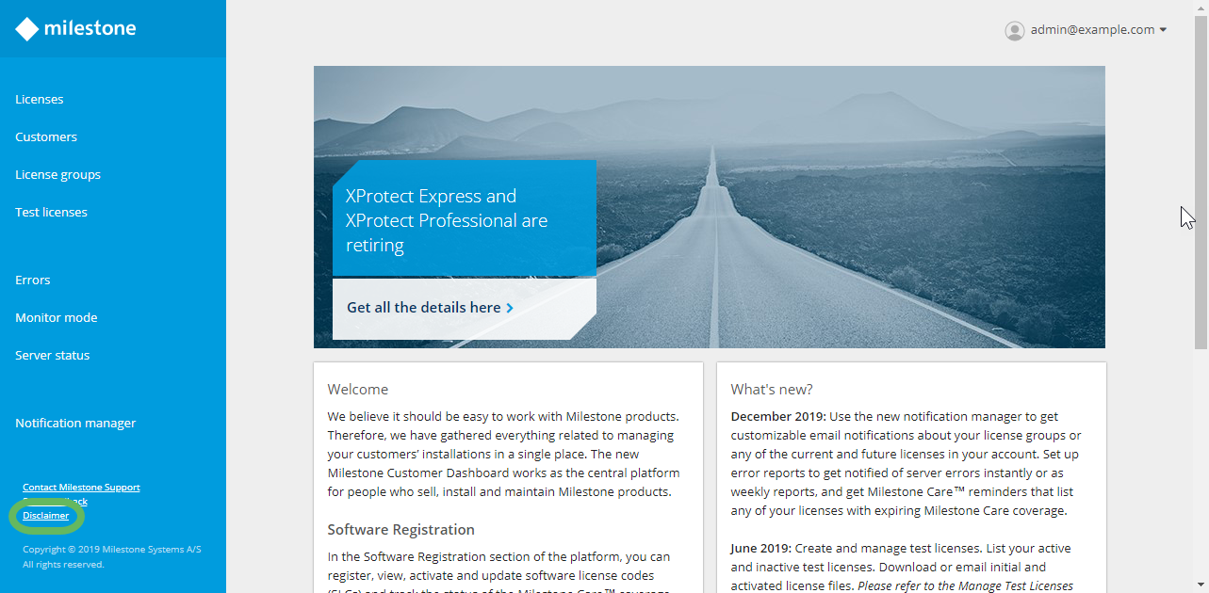View the Errors page

click(33, 280)
